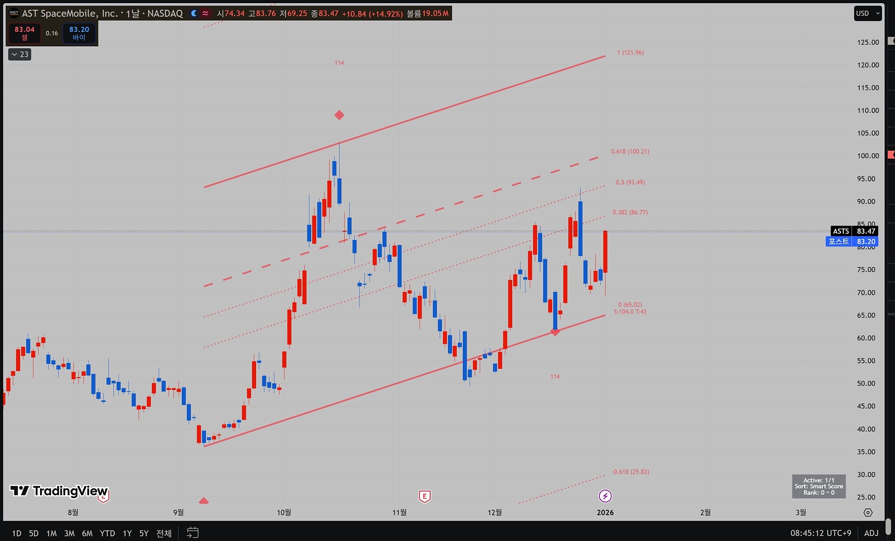The image size is (895, 541).
Task: Open chart settings gear icon
Action: [x=867, y=512]
